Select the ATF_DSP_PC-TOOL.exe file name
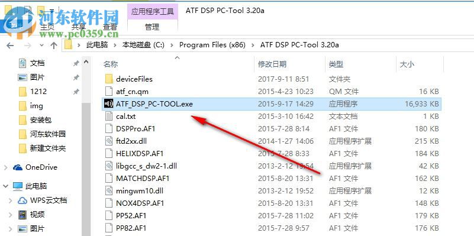Viewport: 474px width, 236px height. click(154, 104)
